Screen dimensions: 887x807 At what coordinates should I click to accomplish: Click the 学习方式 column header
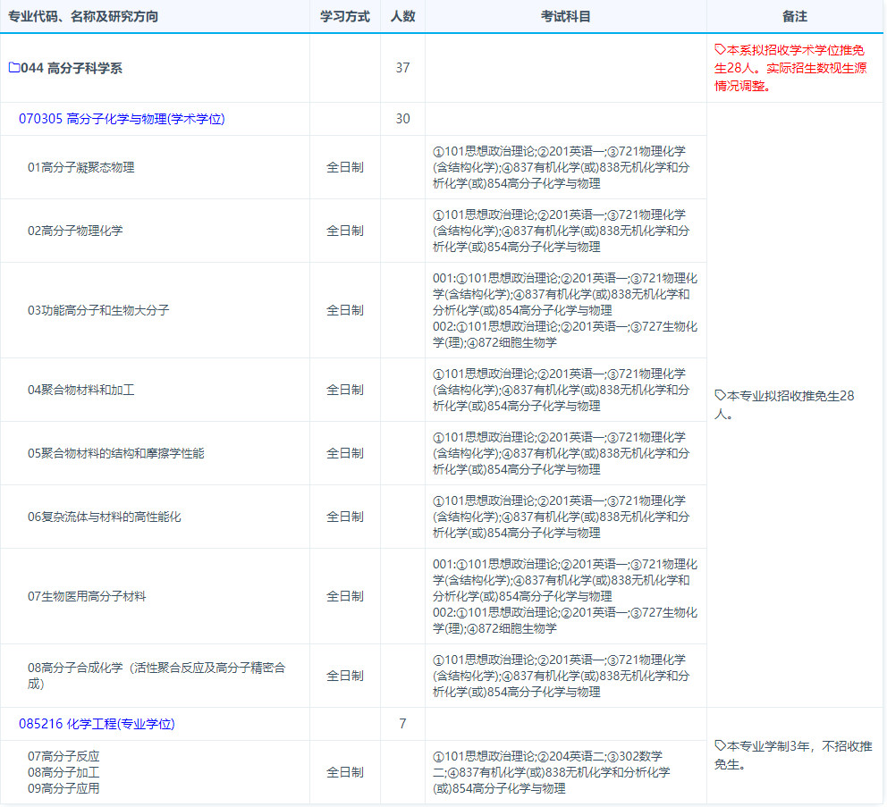click(344, 16)
